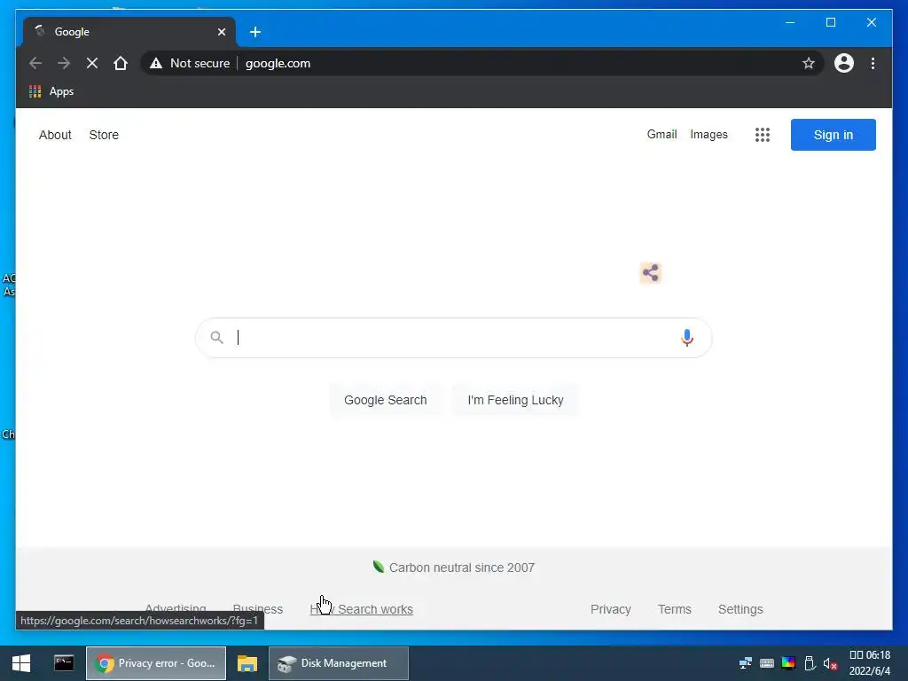908x681 pixels.
Task: Click the magnifier icon in search box
Action: pyautogui.click(x=216, y=337)
